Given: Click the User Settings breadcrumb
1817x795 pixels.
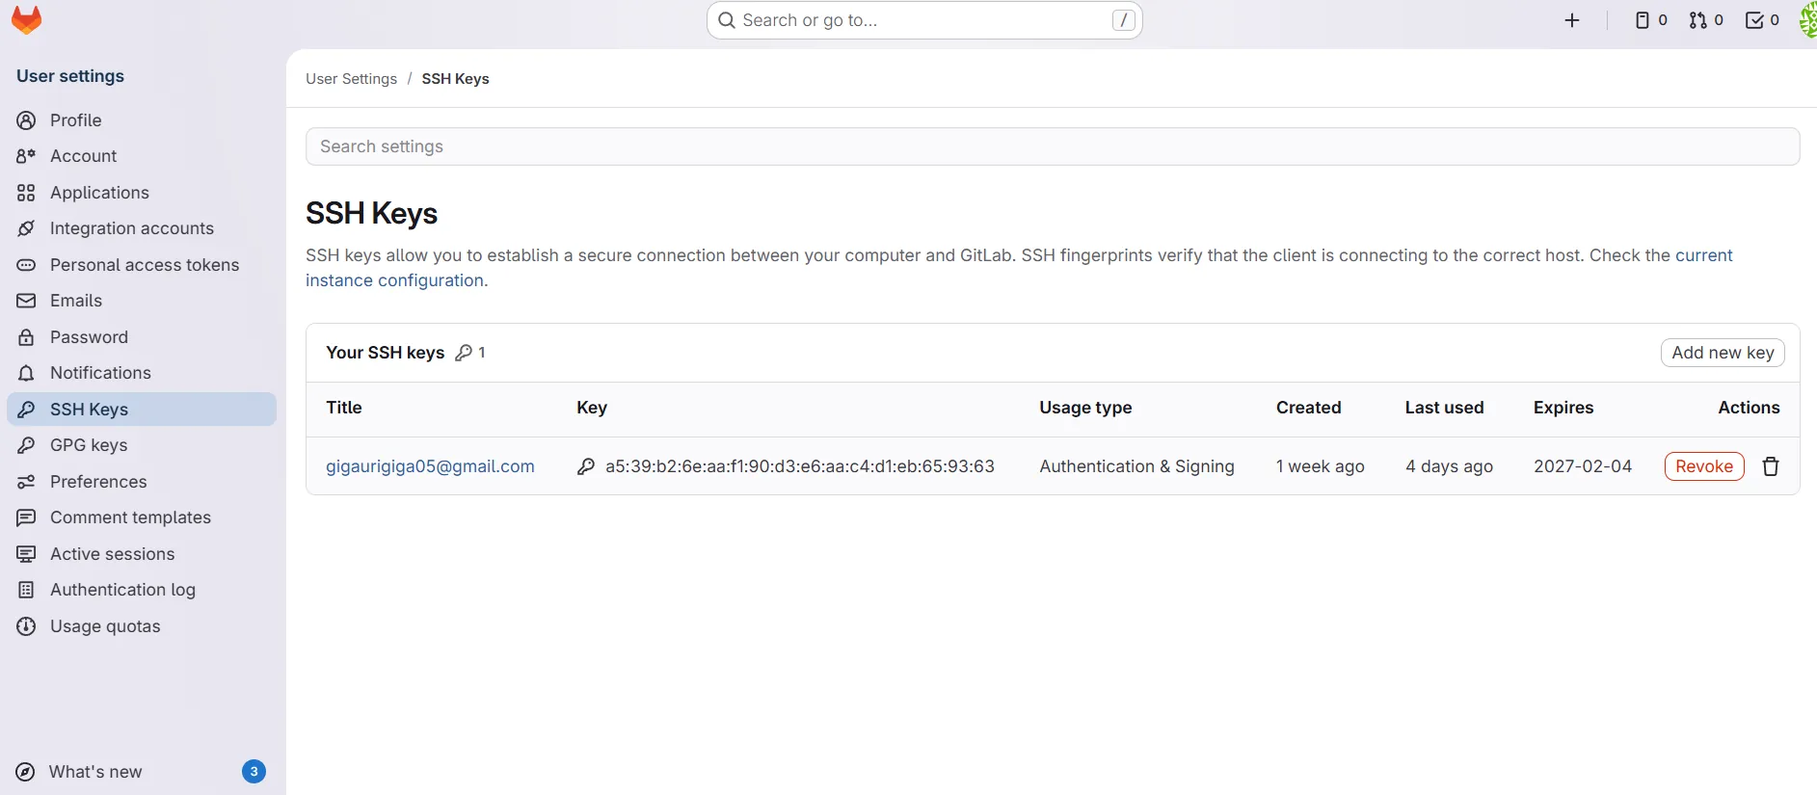Looking at the screenshot, I should point(351,79).
